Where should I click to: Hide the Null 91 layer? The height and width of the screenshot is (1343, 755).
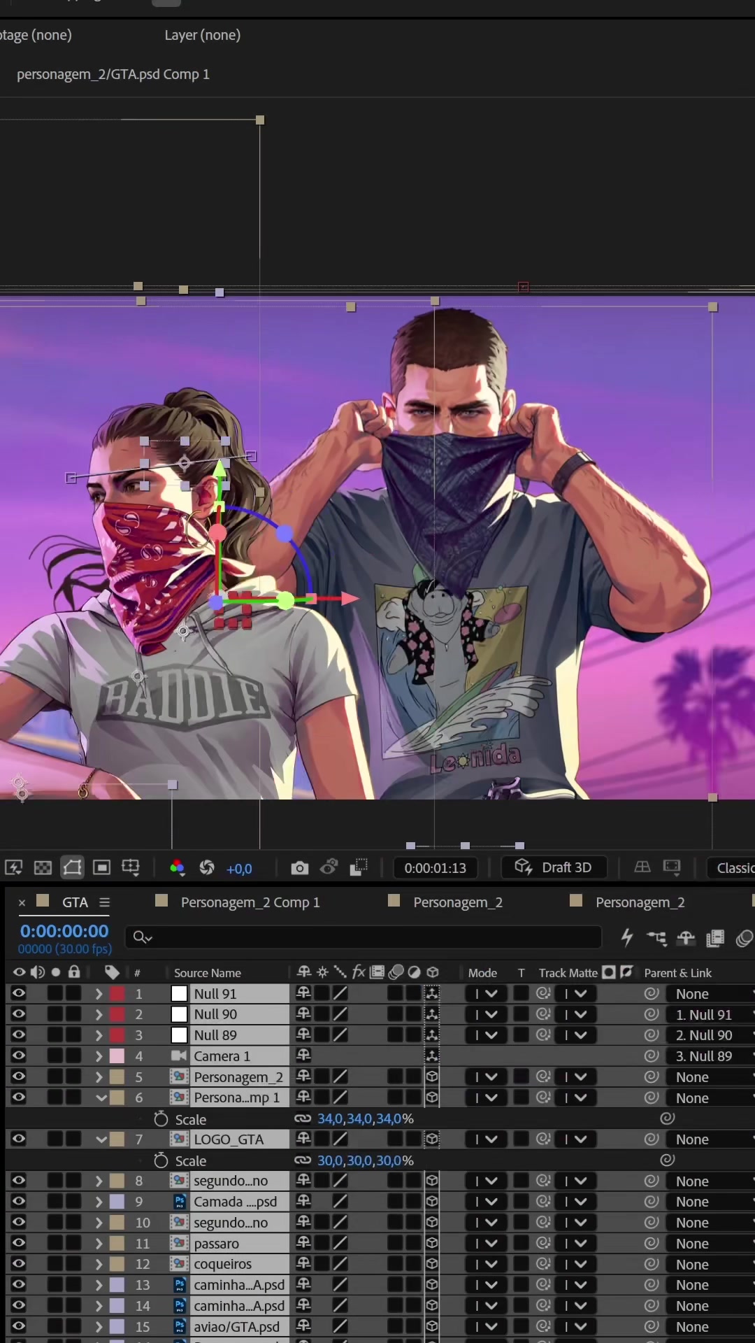click(x=19, y=993)
